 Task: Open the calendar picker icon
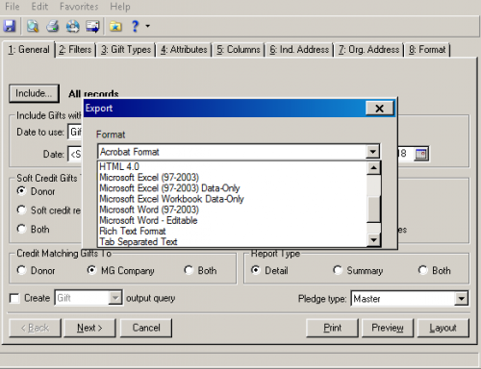click(421, 154)
